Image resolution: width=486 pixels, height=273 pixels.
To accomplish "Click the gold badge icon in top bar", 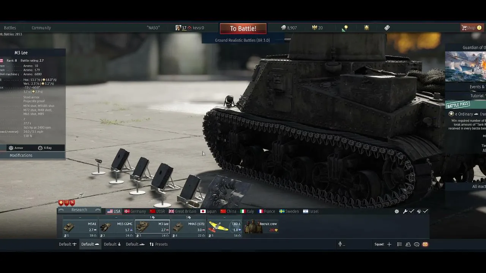I will pos(366,28).
